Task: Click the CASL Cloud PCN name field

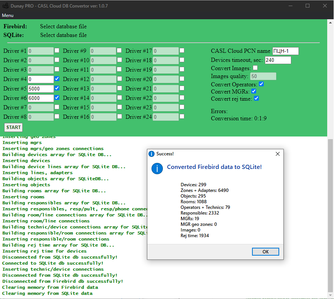Action: (285, 51)
